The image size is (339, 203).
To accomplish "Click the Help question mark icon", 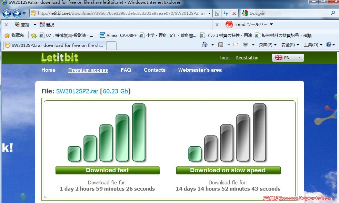I will point(329,45).
